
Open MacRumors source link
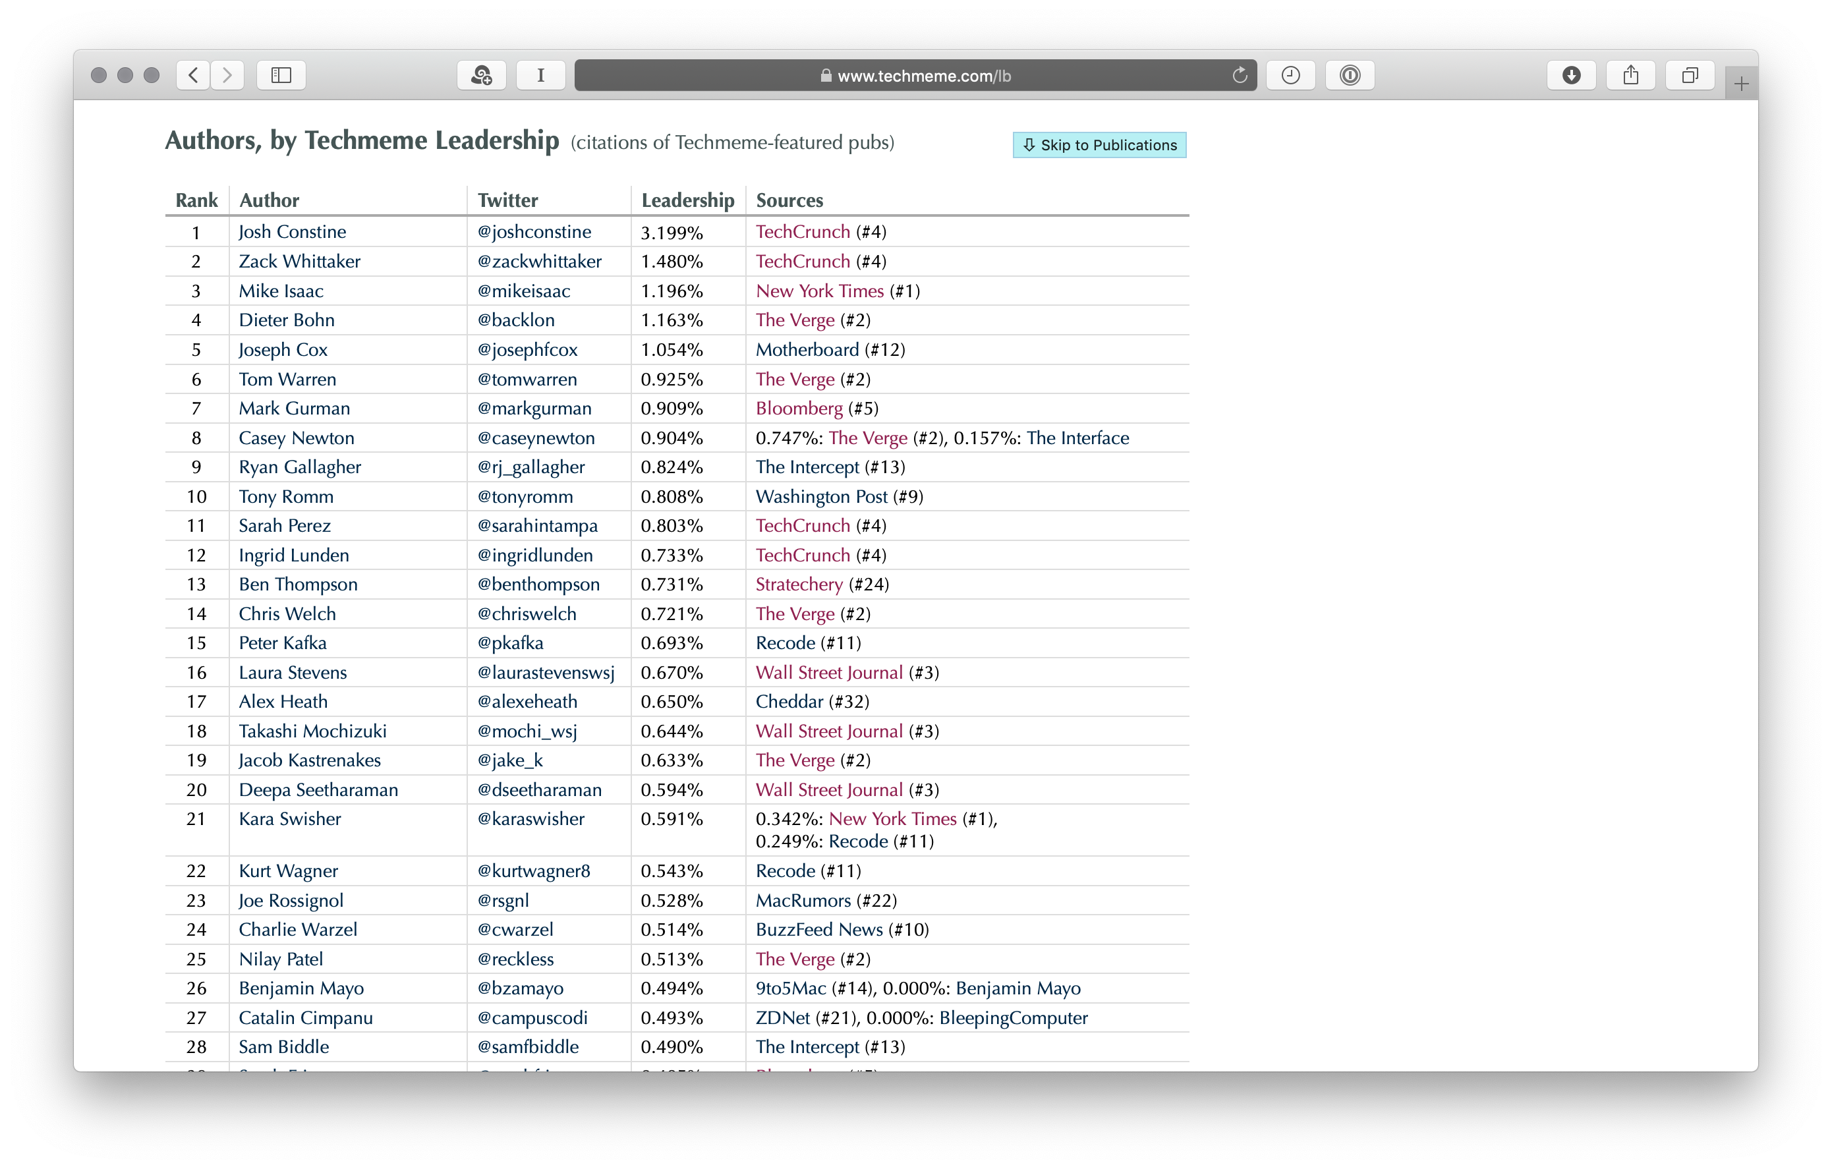(x=803, y=901)
